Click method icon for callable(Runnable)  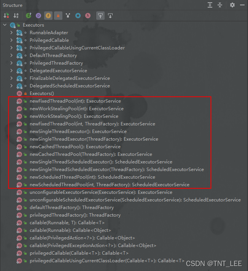[19, 230]
